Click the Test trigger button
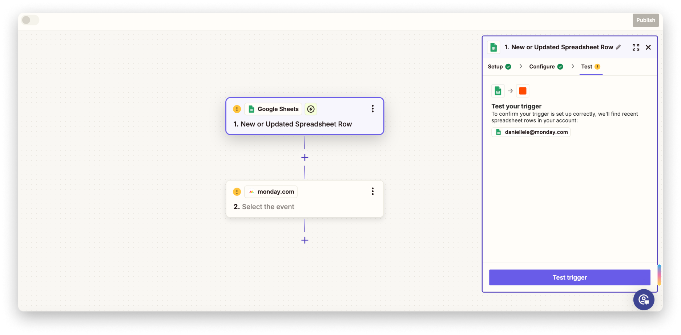The image size is (681, 335). [x=569, y=277]
